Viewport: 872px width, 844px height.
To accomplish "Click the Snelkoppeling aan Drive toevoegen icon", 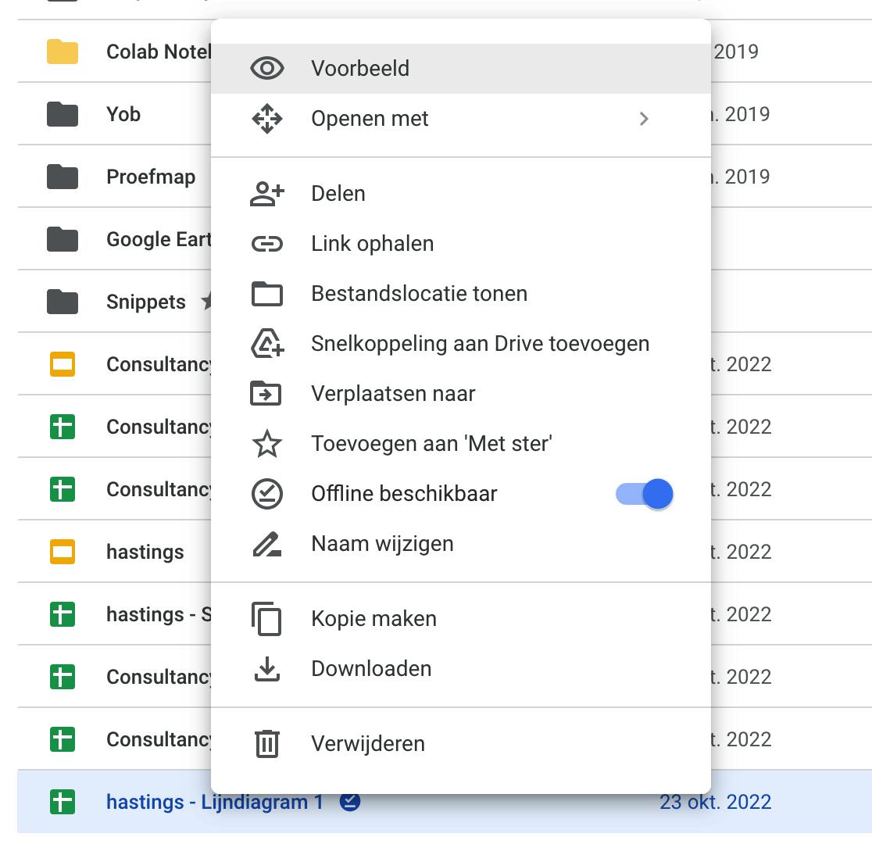I will [x=267, y=344].
